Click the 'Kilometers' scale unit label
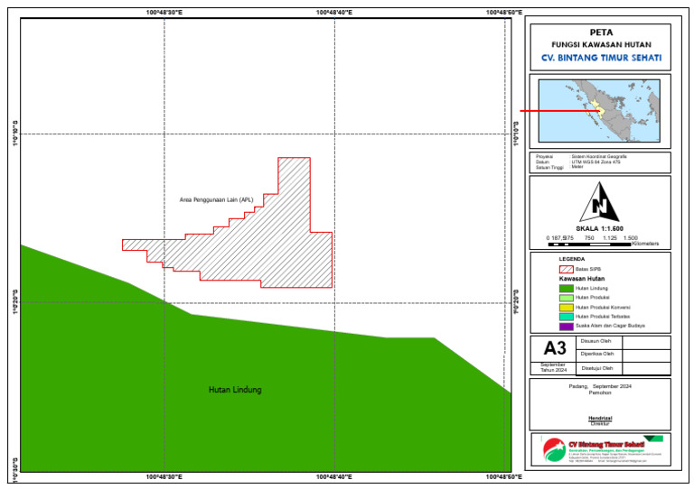This screenshot has width=694, height=489. click(x=645, y=244)
